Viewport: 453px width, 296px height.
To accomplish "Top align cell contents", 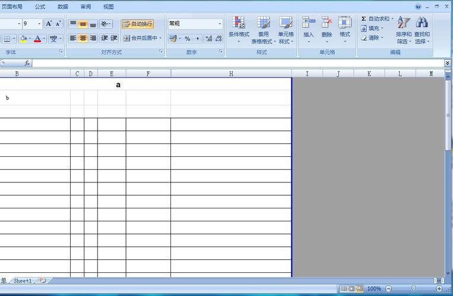I will tap(73, 24).
